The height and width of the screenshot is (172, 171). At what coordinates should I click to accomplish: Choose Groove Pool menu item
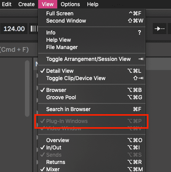[92, 97]
